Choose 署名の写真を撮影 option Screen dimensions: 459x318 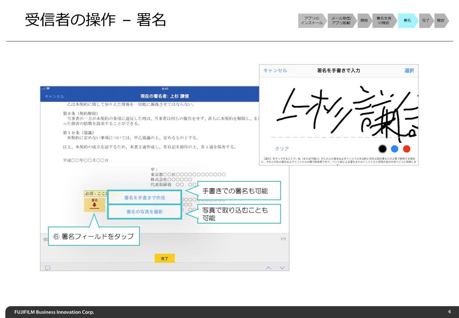(x=144, y=212)
